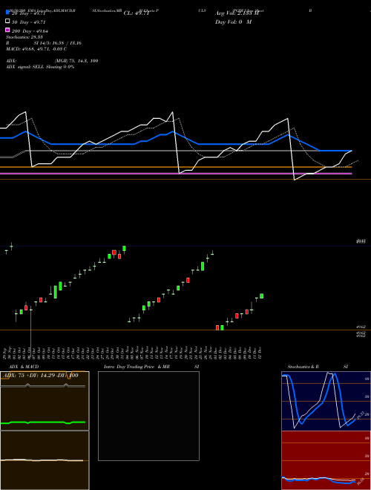This screenshot has width=371, height=490.
Task: Click the 'ADX & MACD' panel title
Action: coord(24,367)
